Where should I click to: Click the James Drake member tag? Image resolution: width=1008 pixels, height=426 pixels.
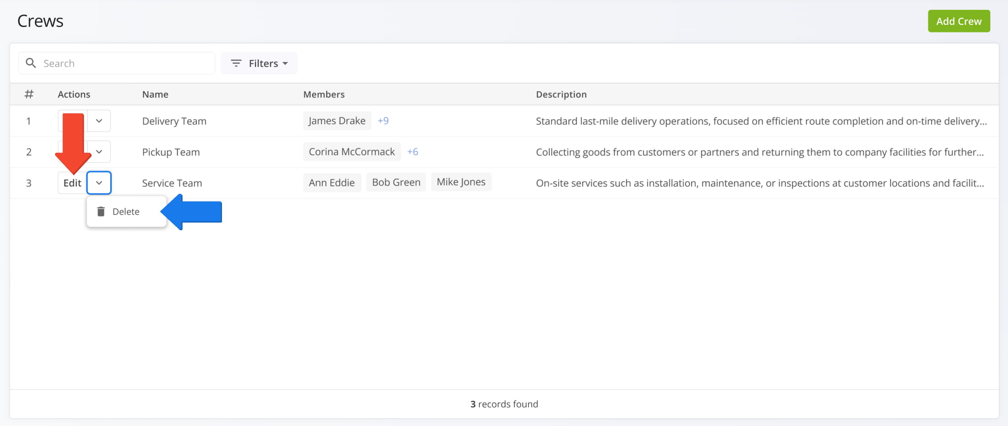[337, 121]
